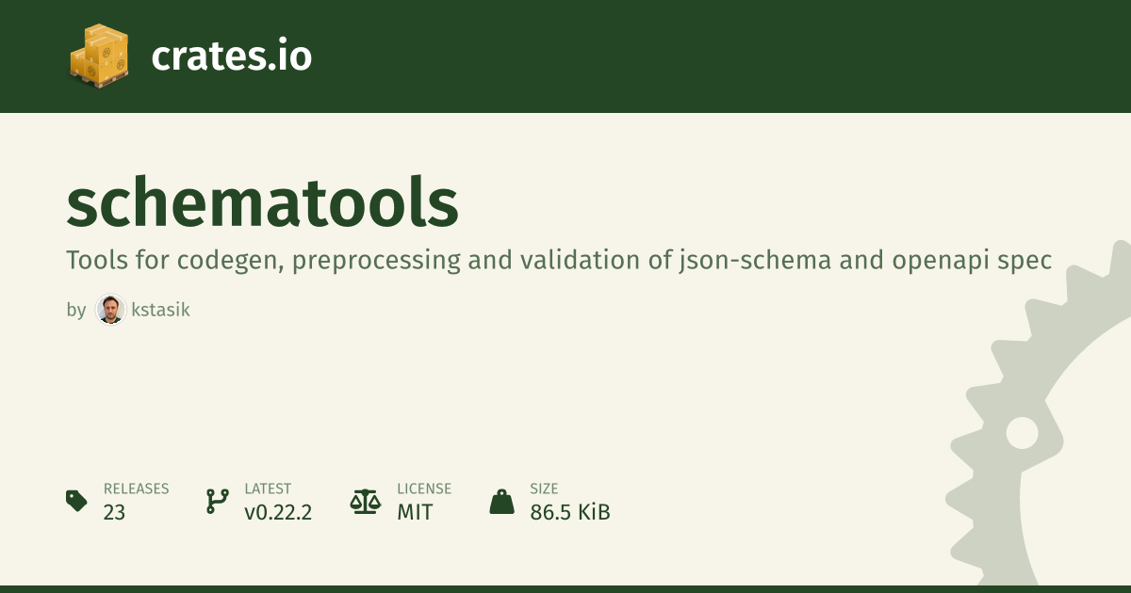
Task: Click the weight icon beside Size
Action: coord(501,501)
